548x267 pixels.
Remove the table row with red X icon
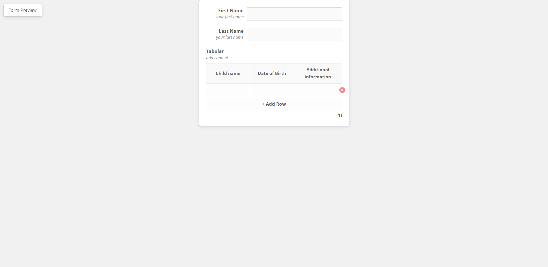(x=342, y=90)
